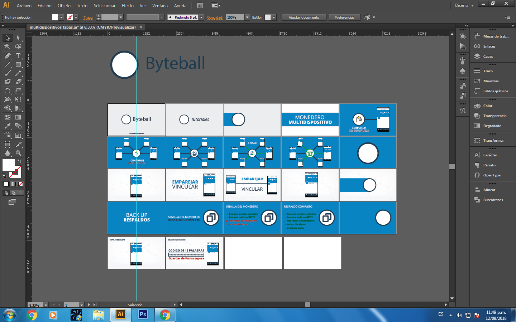Set paint mode to None
This screenshot has height=322, width=516.
[20, 184]
